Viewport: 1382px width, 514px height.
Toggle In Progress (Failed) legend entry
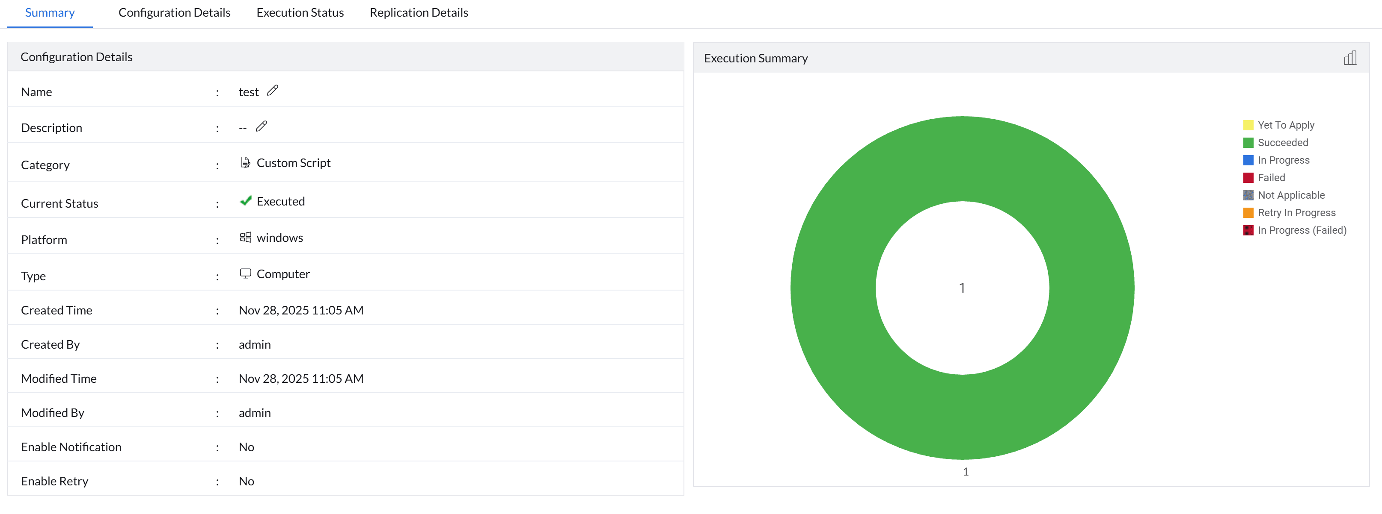point(1302,230)
